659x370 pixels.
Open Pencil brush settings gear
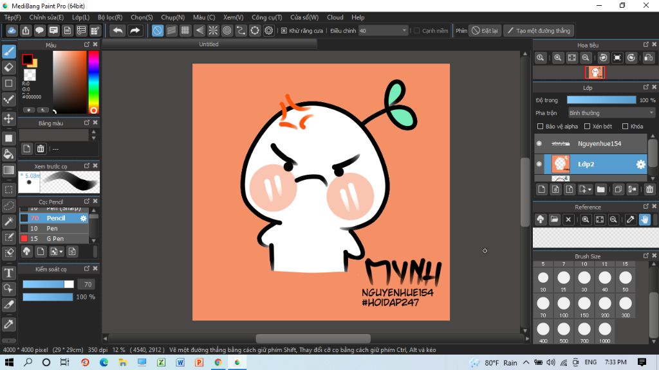point(83,218)
